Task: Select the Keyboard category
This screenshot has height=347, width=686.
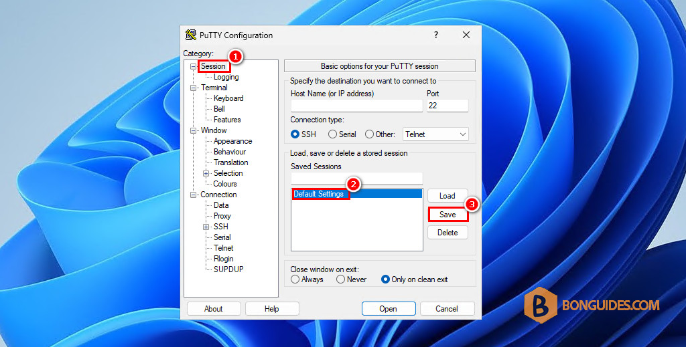Action: 228,98
